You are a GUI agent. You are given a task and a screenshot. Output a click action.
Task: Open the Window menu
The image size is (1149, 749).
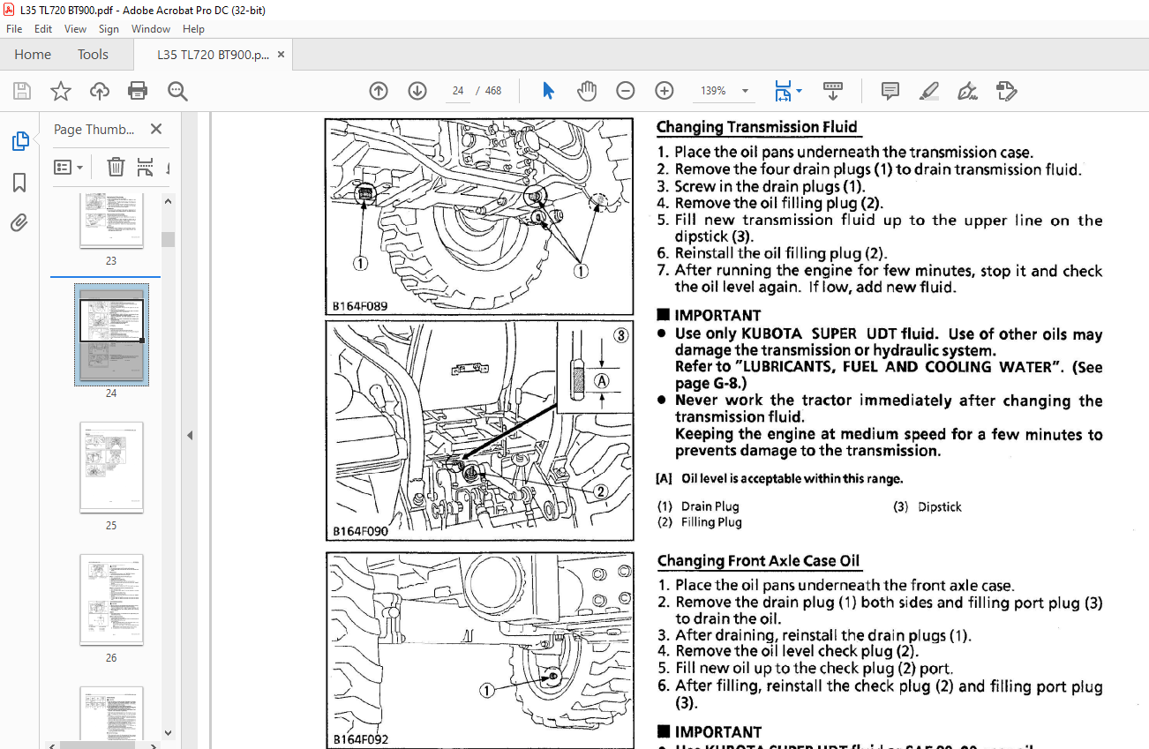[x=151, y=29]
